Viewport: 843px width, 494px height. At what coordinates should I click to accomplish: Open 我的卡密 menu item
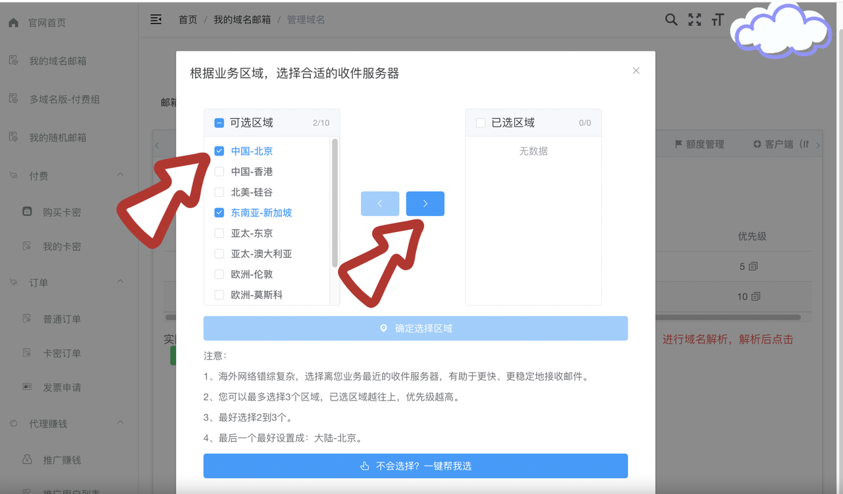(62, 246)
